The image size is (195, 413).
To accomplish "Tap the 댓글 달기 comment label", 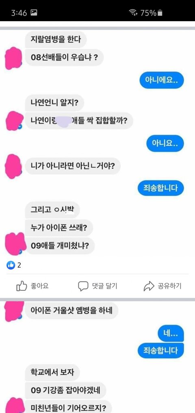I will 104,286.
